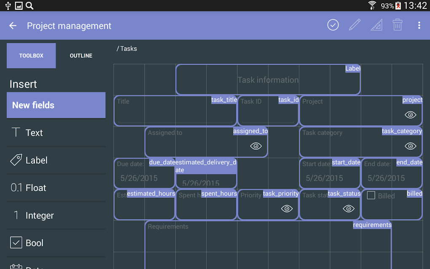Insert a Text field
Screen dimensions: 430x269
(x=56, y=133)
